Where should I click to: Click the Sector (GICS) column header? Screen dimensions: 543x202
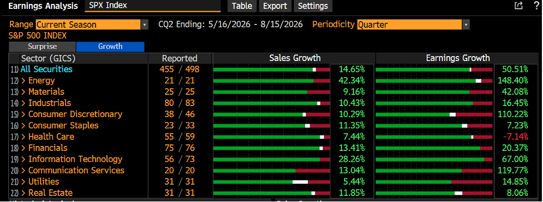point(48,58)
